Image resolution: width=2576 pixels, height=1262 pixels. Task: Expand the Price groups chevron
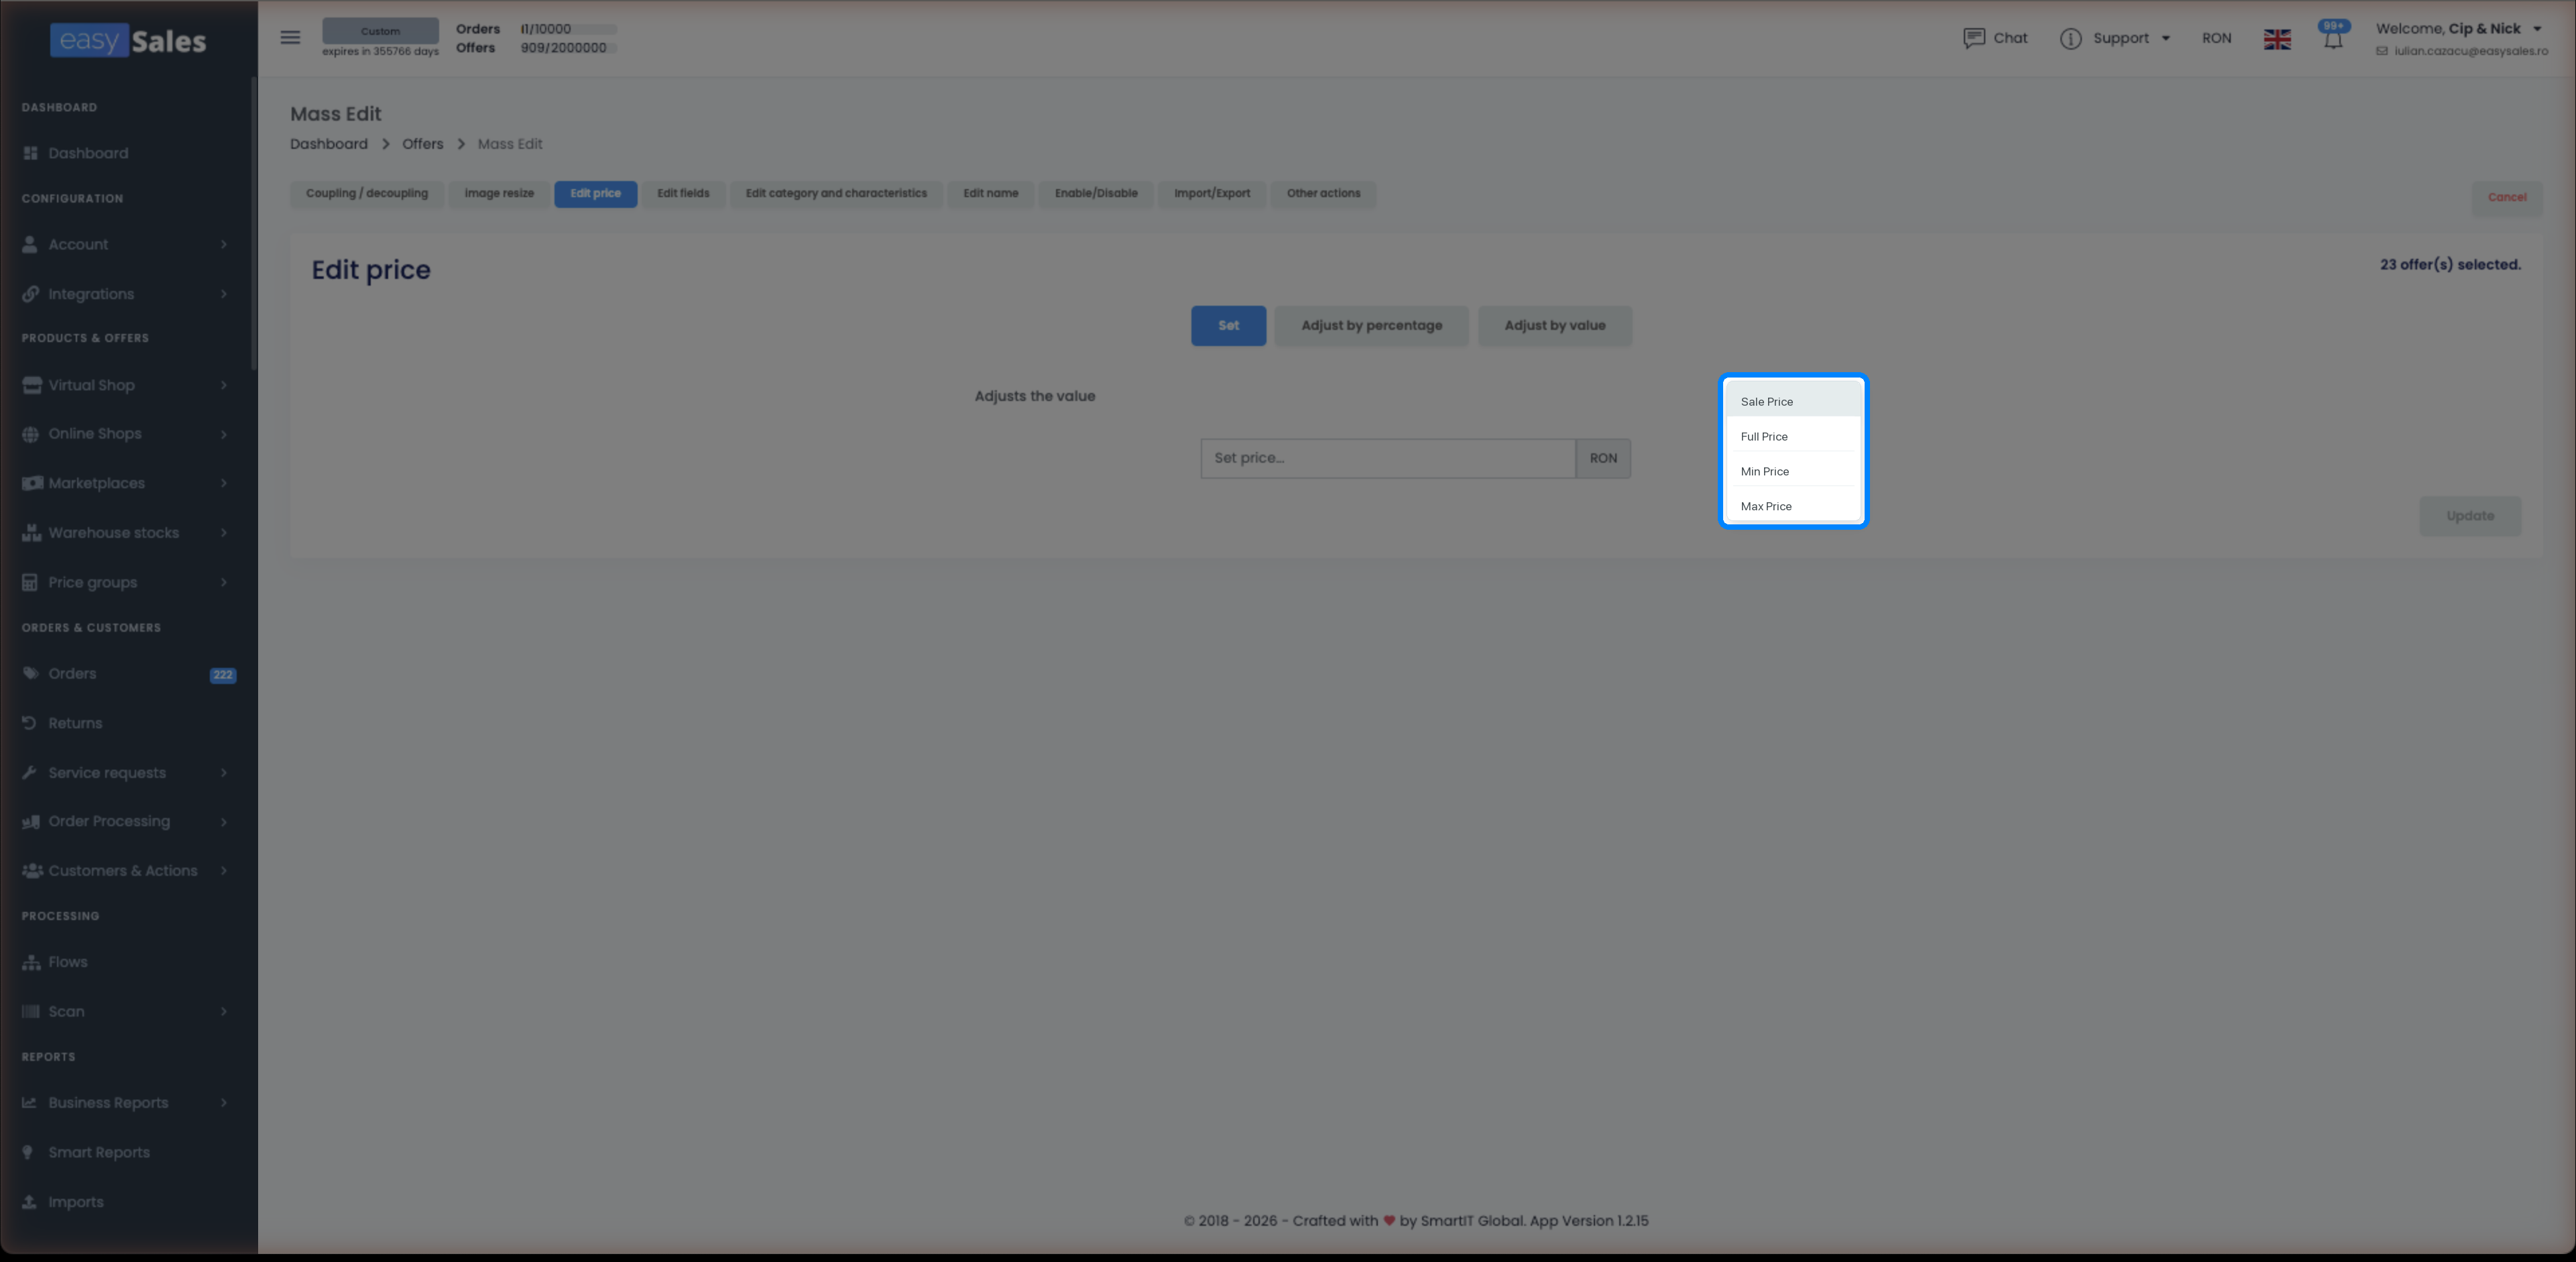pyautogui.click(x=223, y=582)
